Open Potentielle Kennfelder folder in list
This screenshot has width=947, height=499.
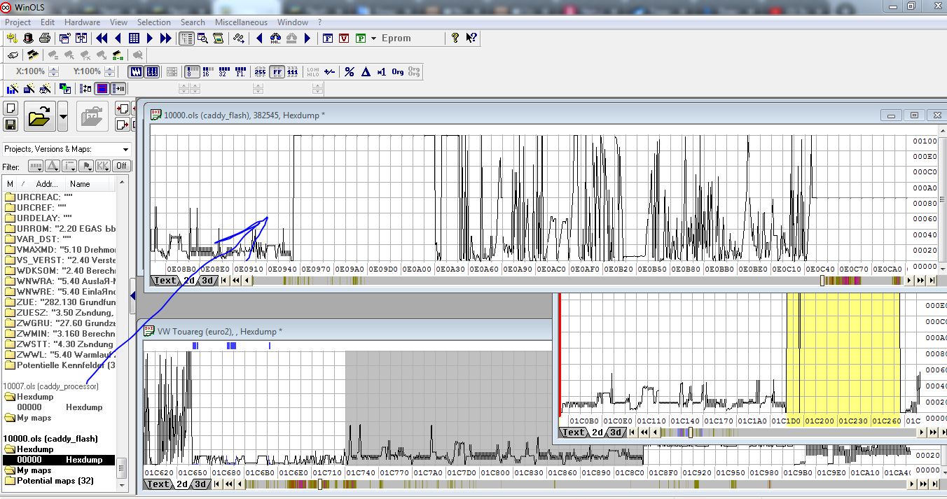tap(60, 365)
